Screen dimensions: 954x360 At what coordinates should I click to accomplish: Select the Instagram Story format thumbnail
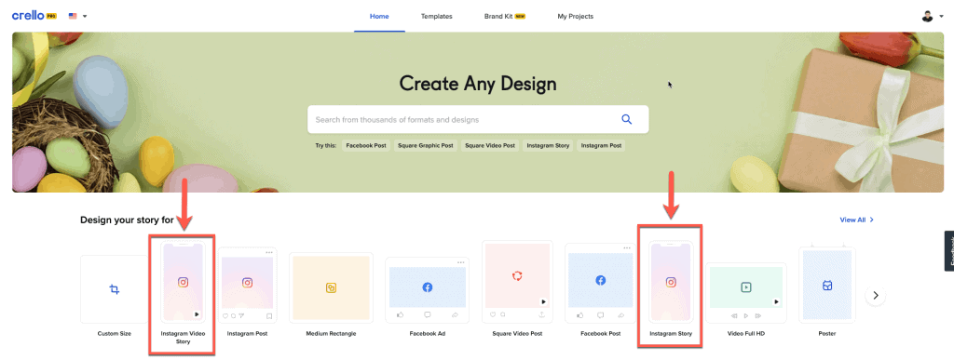coord(671,282)
